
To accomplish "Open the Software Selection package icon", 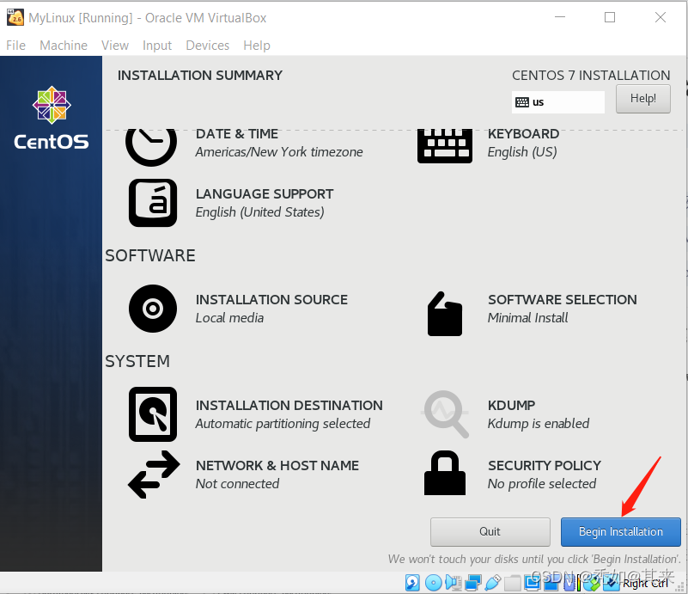I will [x=444, y=314].
